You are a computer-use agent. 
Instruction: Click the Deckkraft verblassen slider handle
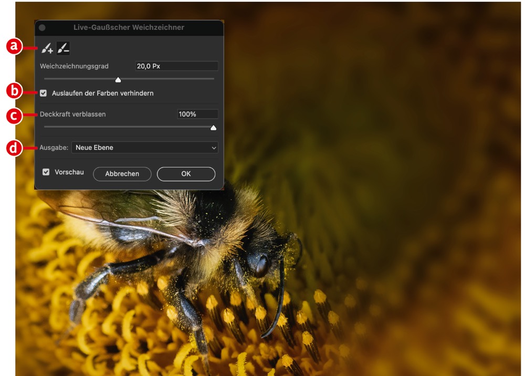[213, 128]
